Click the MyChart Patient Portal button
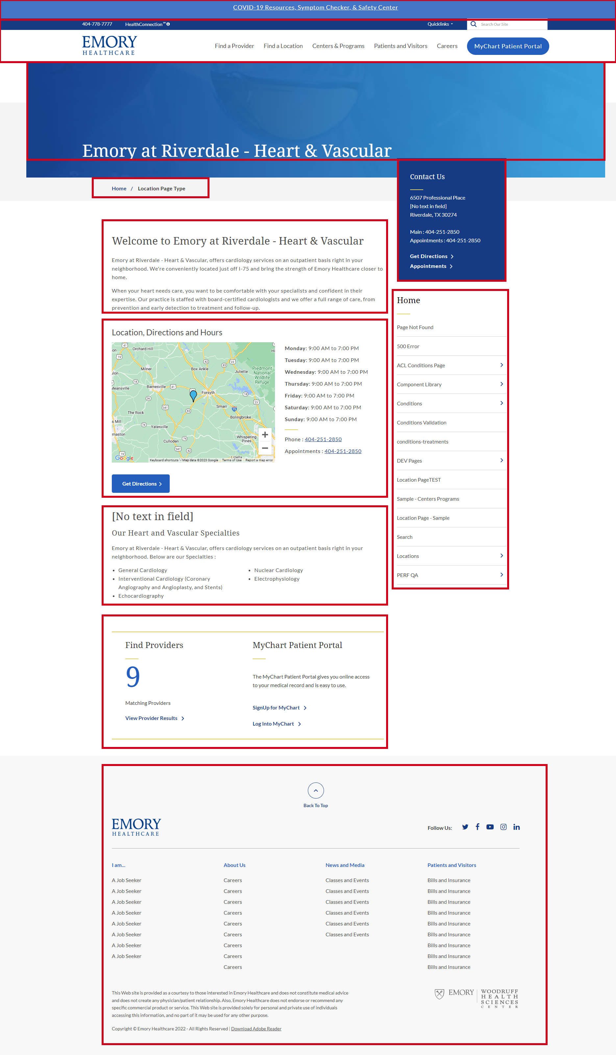 (x=507, y=46)
